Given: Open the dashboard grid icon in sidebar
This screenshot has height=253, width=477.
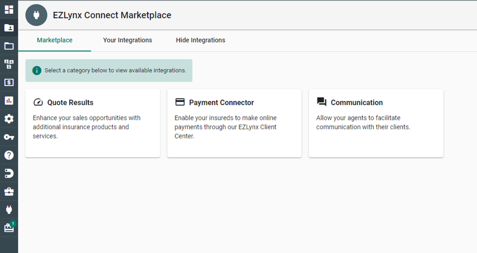Looking at the screenshot, I should click(9, 10).
